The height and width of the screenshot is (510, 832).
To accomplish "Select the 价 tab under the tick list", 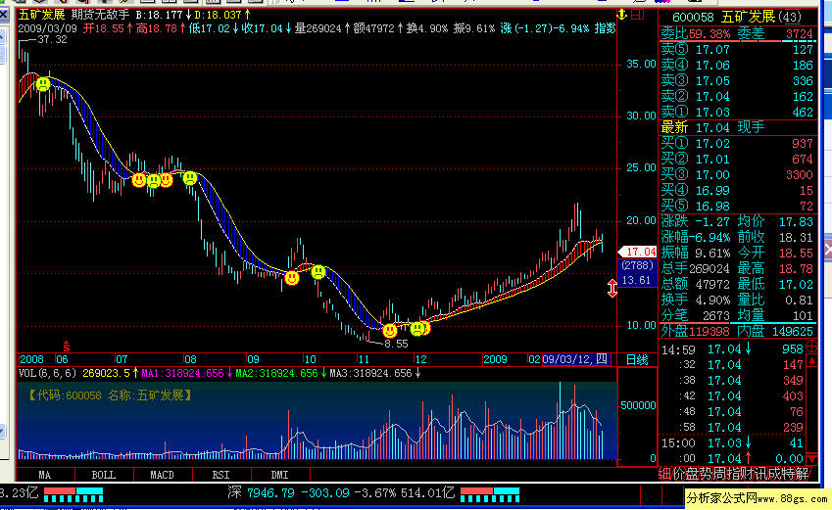I will click(x=679, y=474).
